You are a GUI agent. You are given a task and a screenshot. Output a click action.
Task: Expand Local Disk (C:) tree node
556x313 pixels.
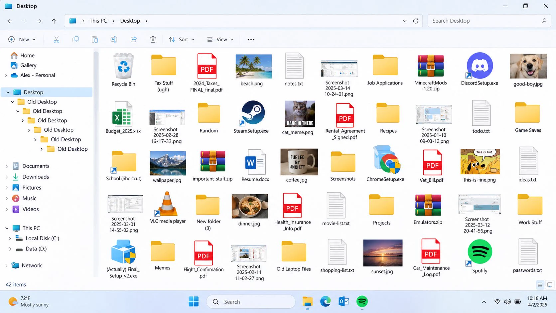pos(10,238)
